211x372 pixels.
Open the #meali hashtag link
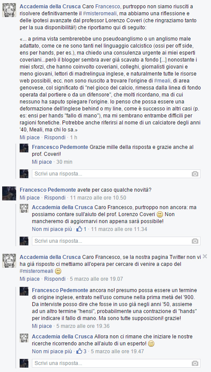click(x=162, y=81)
